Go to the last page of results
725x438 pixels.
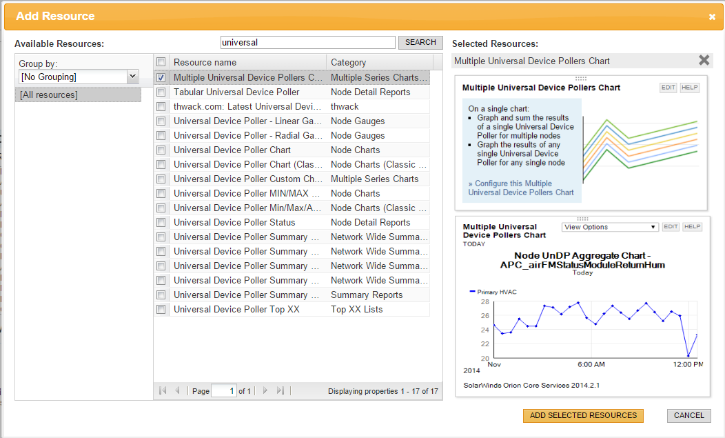click(x=280, y=390)
